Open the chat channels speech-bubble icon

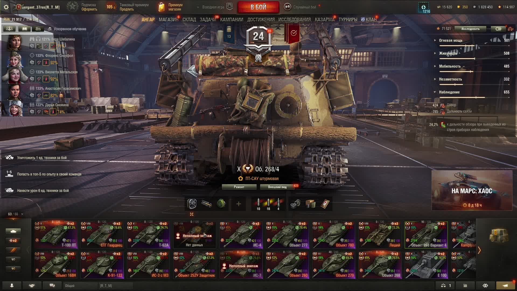pyautogui.click(x=52, y=286)
